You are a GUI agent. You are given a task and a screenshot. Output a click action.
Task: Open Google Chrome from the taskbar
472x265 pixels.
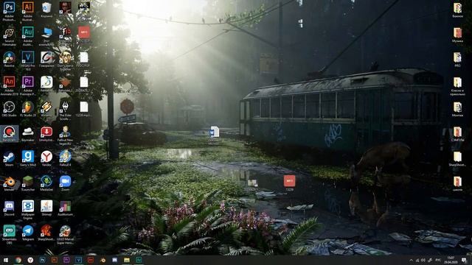point(18,260)
